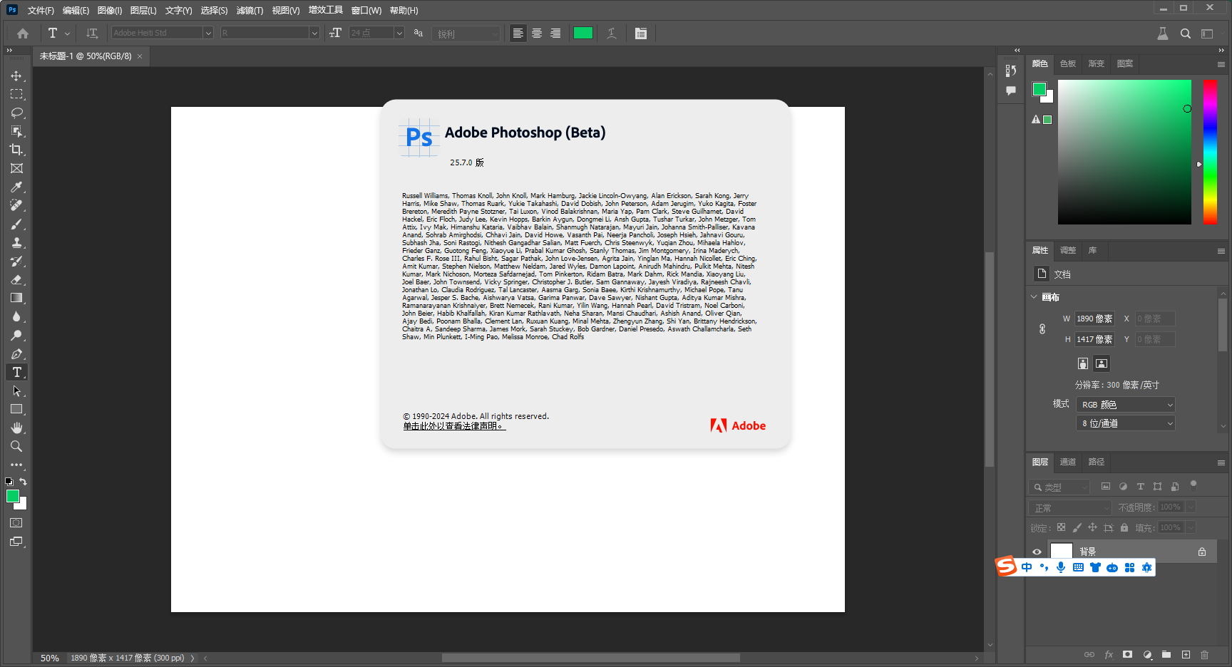Select the Dodge tool
1232x667 pixels.
point(16,335)
